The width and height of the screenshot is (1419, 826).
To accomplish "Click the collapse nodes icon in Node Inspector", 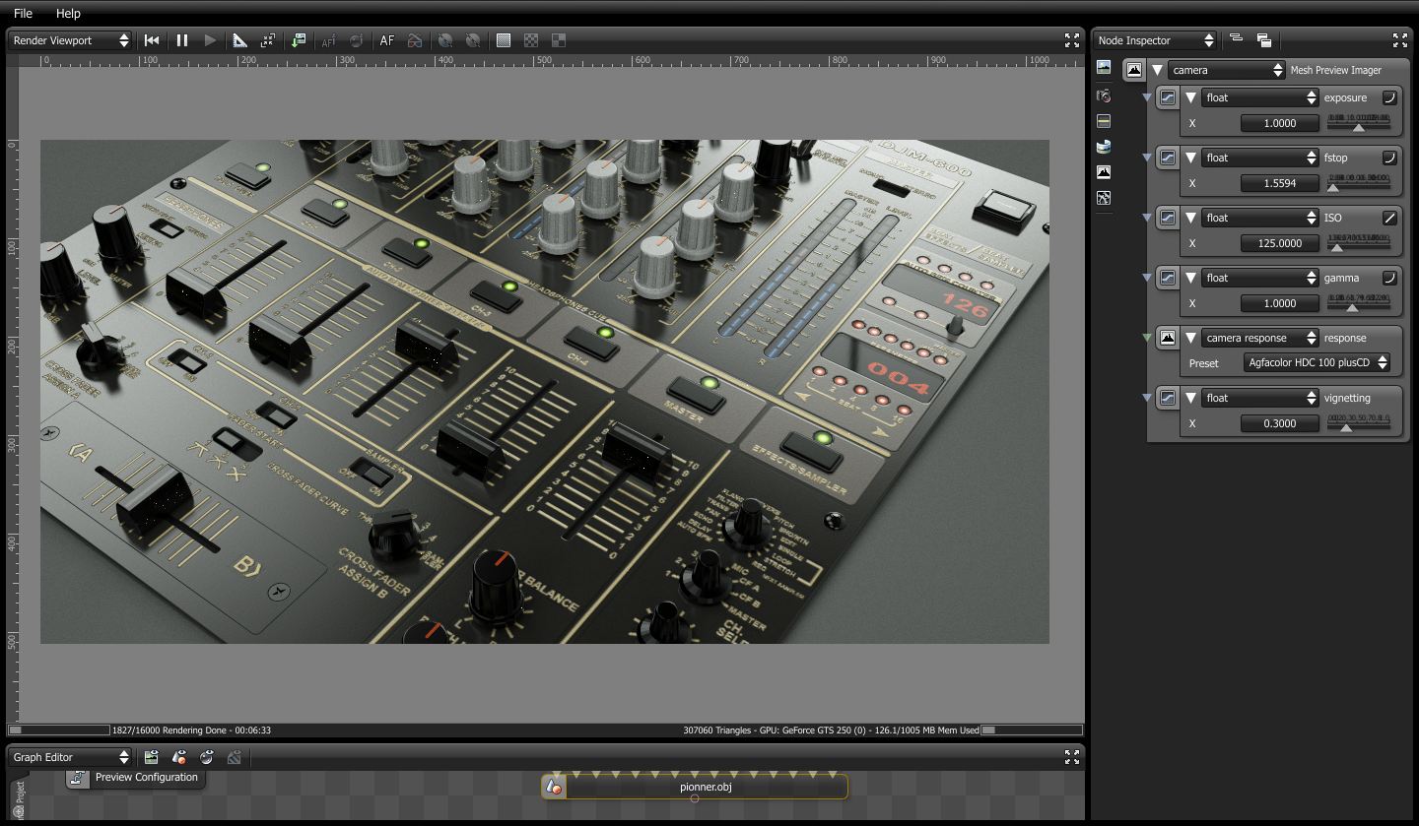I will [x=1236, y=39].
